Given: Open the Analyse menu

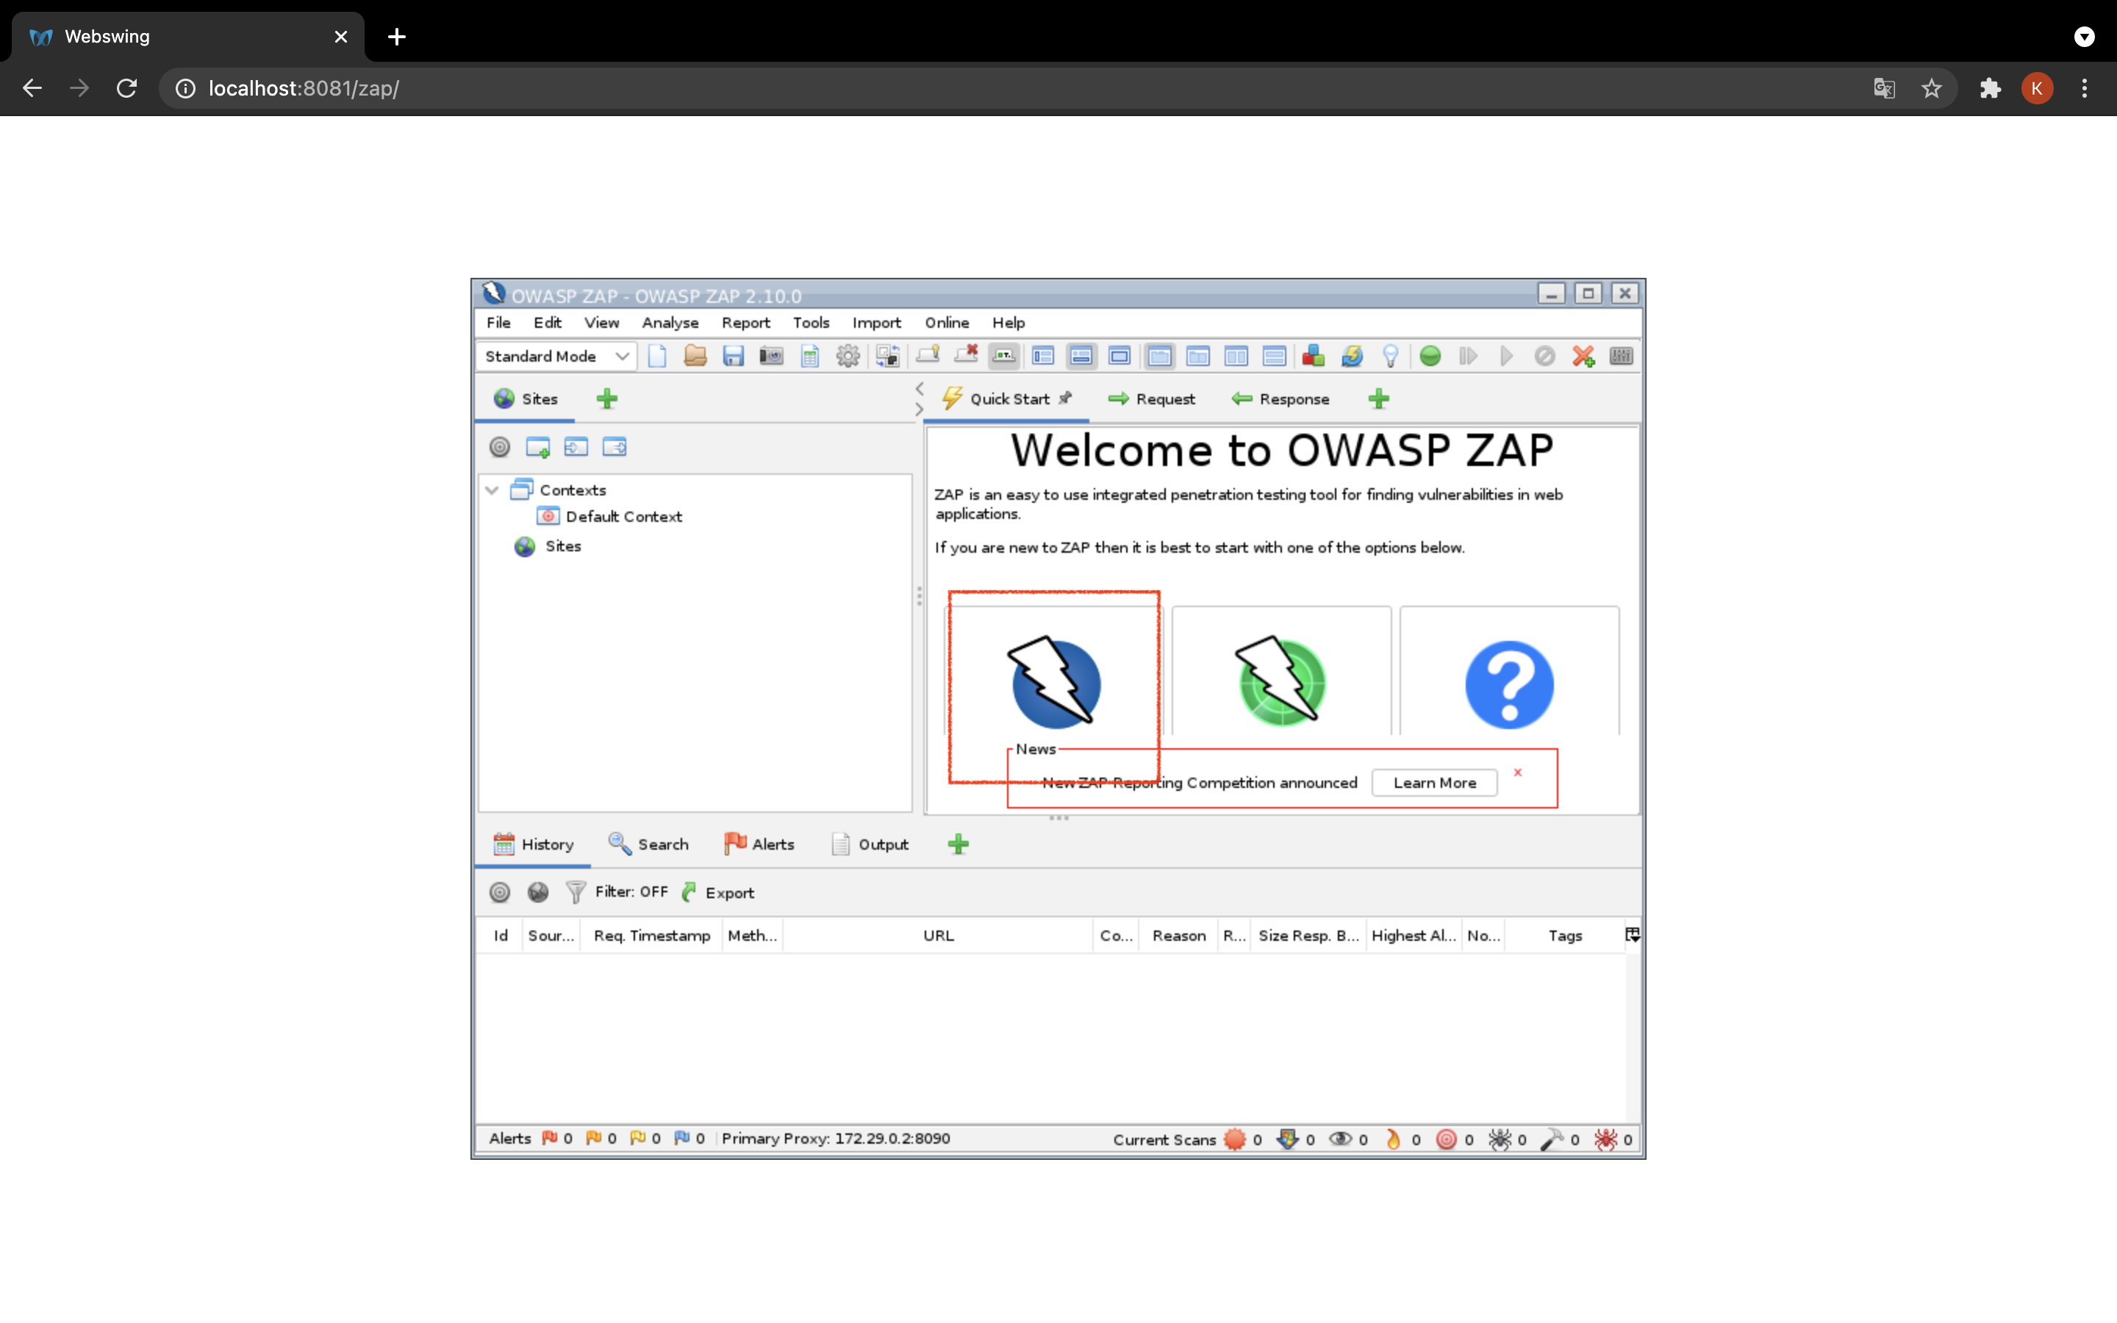Looking at the screenshot, I should pos(669,323).
